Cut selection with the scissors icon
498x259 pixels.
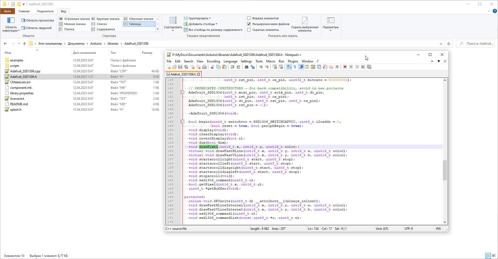coord(212,67)
